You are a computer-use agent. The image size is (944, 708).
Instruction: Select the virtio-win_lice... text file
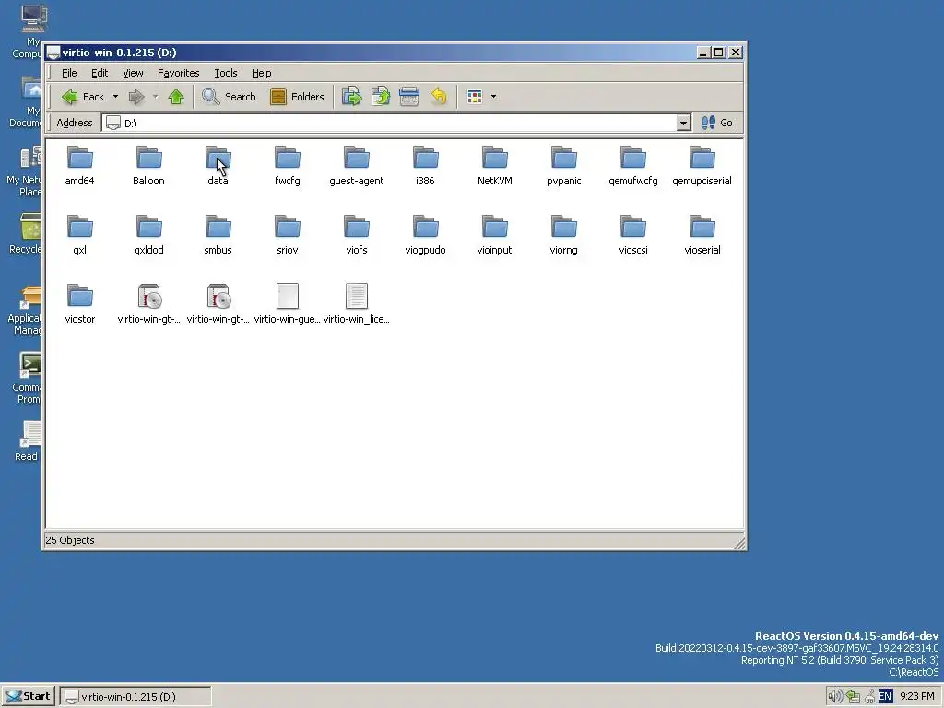pos(357,304)
